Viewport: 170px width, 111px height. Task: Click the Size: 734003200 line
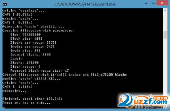(25, 35)
